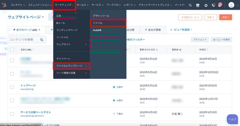Check the row updated 2023年4月25日

coord(12,101)
